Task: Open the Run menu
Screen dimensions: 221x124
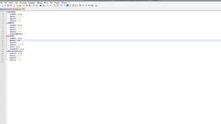Action: (51, 3)
